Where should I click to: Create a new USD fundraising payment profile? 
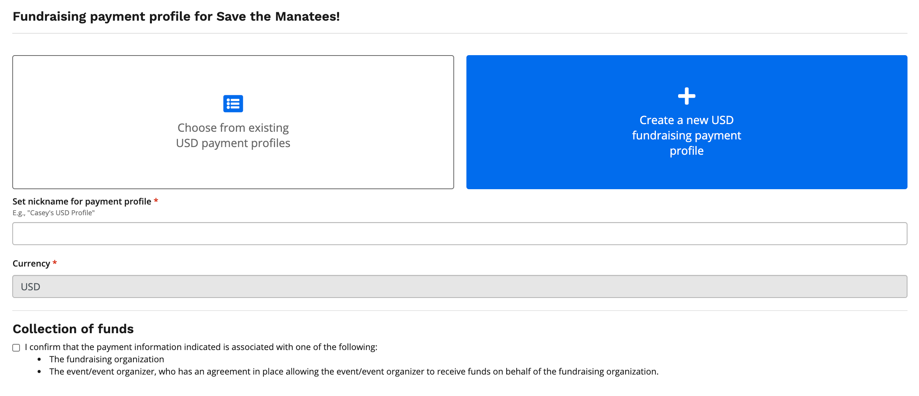point(686,123)
